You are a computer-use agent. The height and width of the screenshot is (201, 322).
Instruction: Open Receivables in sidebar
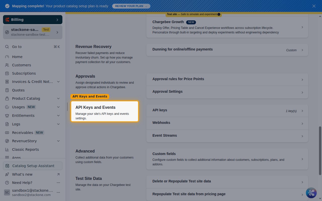click(33, 133)
